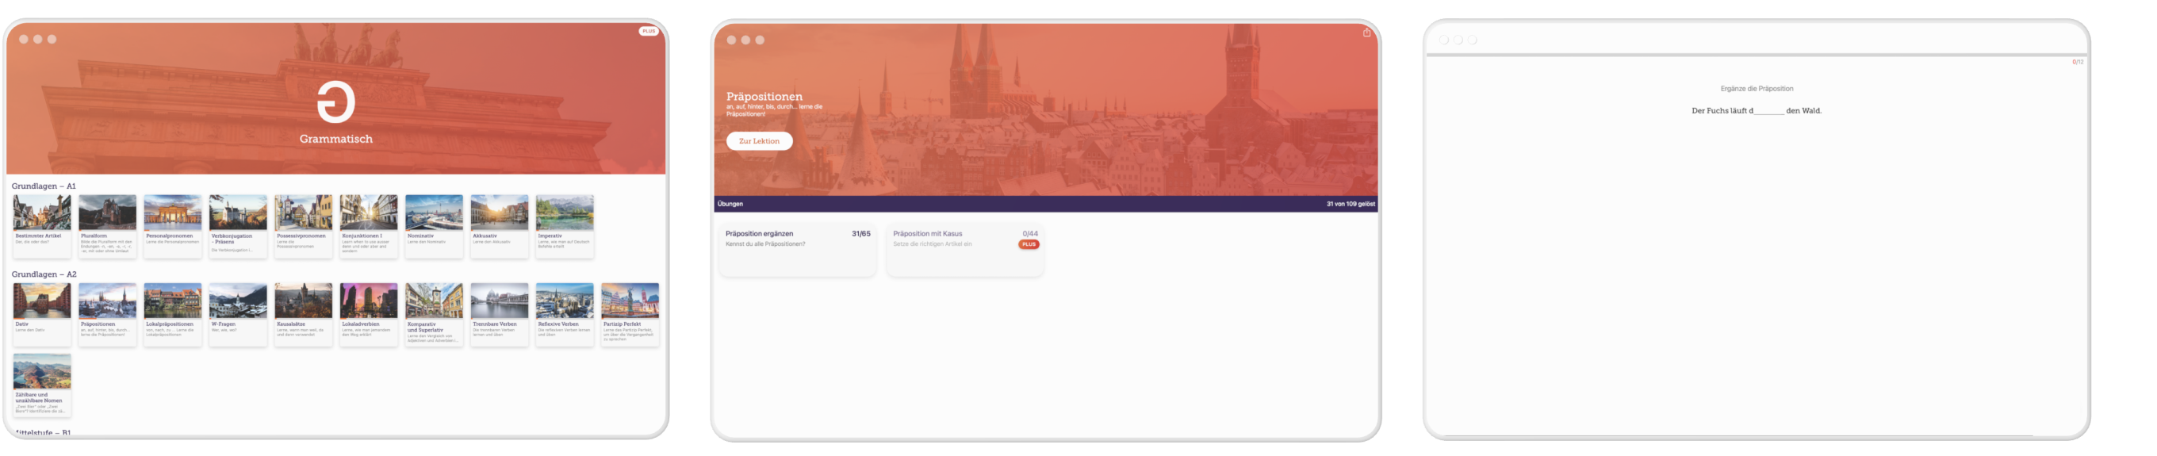Open the Trennbare Verben lesson card

(499, 315)
